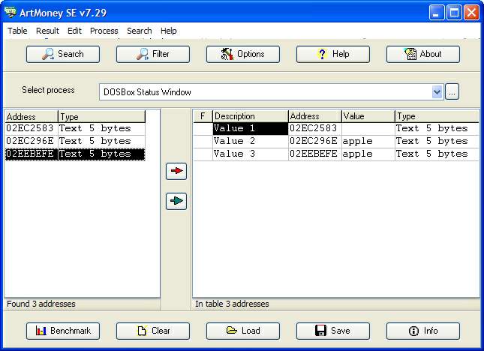484x351 pixels.
Task: Click the Description column header
Action: coord(251,116)
